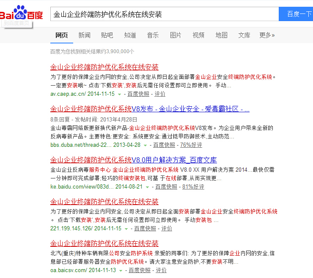The width and height of the screenshot is (313, 278).
Task: Click the Baidu paw logo
Action: [21, 13]
